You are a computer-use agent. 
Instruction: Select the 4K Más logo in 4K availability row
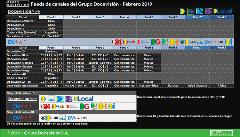coord(60,118)
